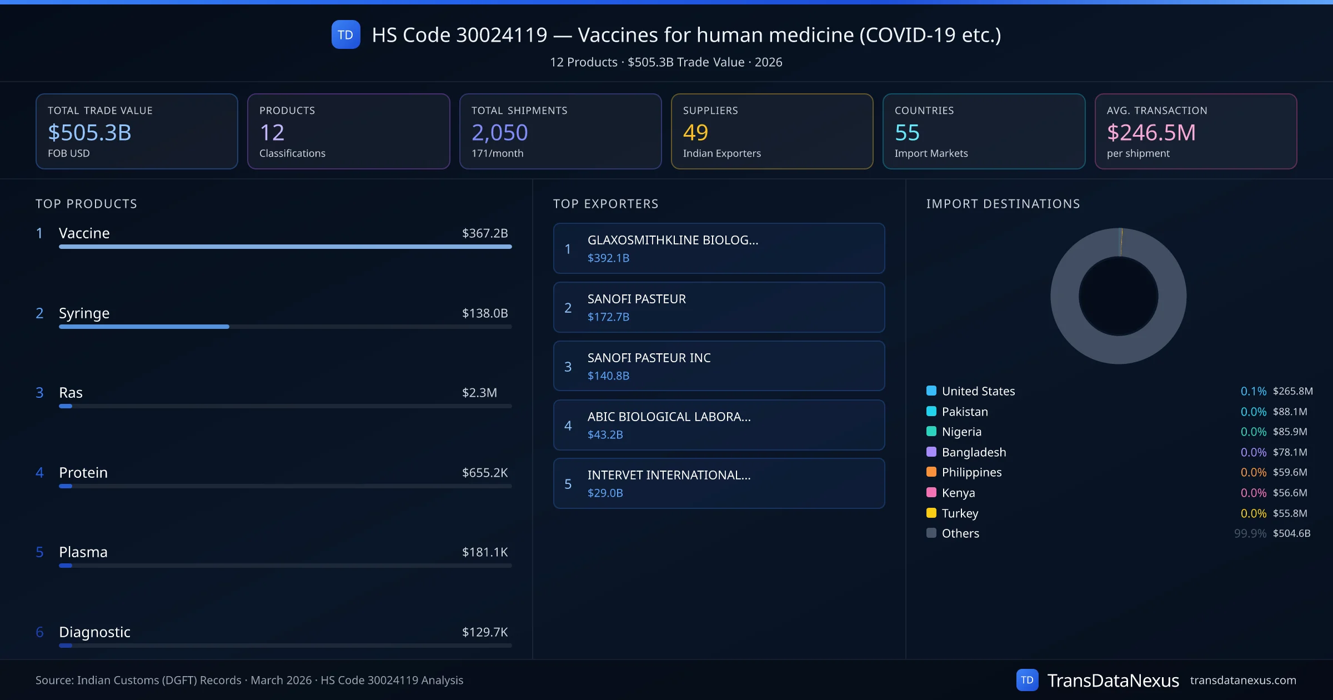Viewport: 1333px width, 700px height.
Task: Select the GLAXOSMITHKLINE BIOLOG... exporter card
Action: [719, 248]
